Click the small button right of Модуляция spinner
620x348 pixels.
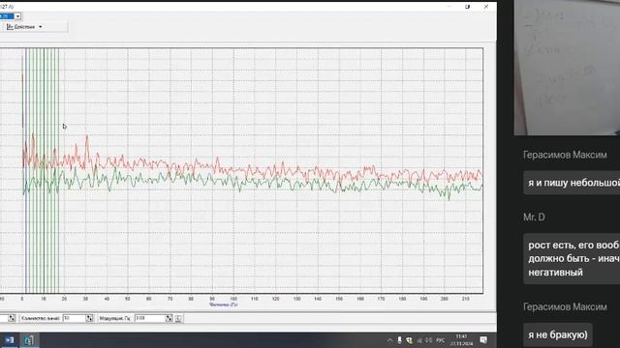(178, 318)
